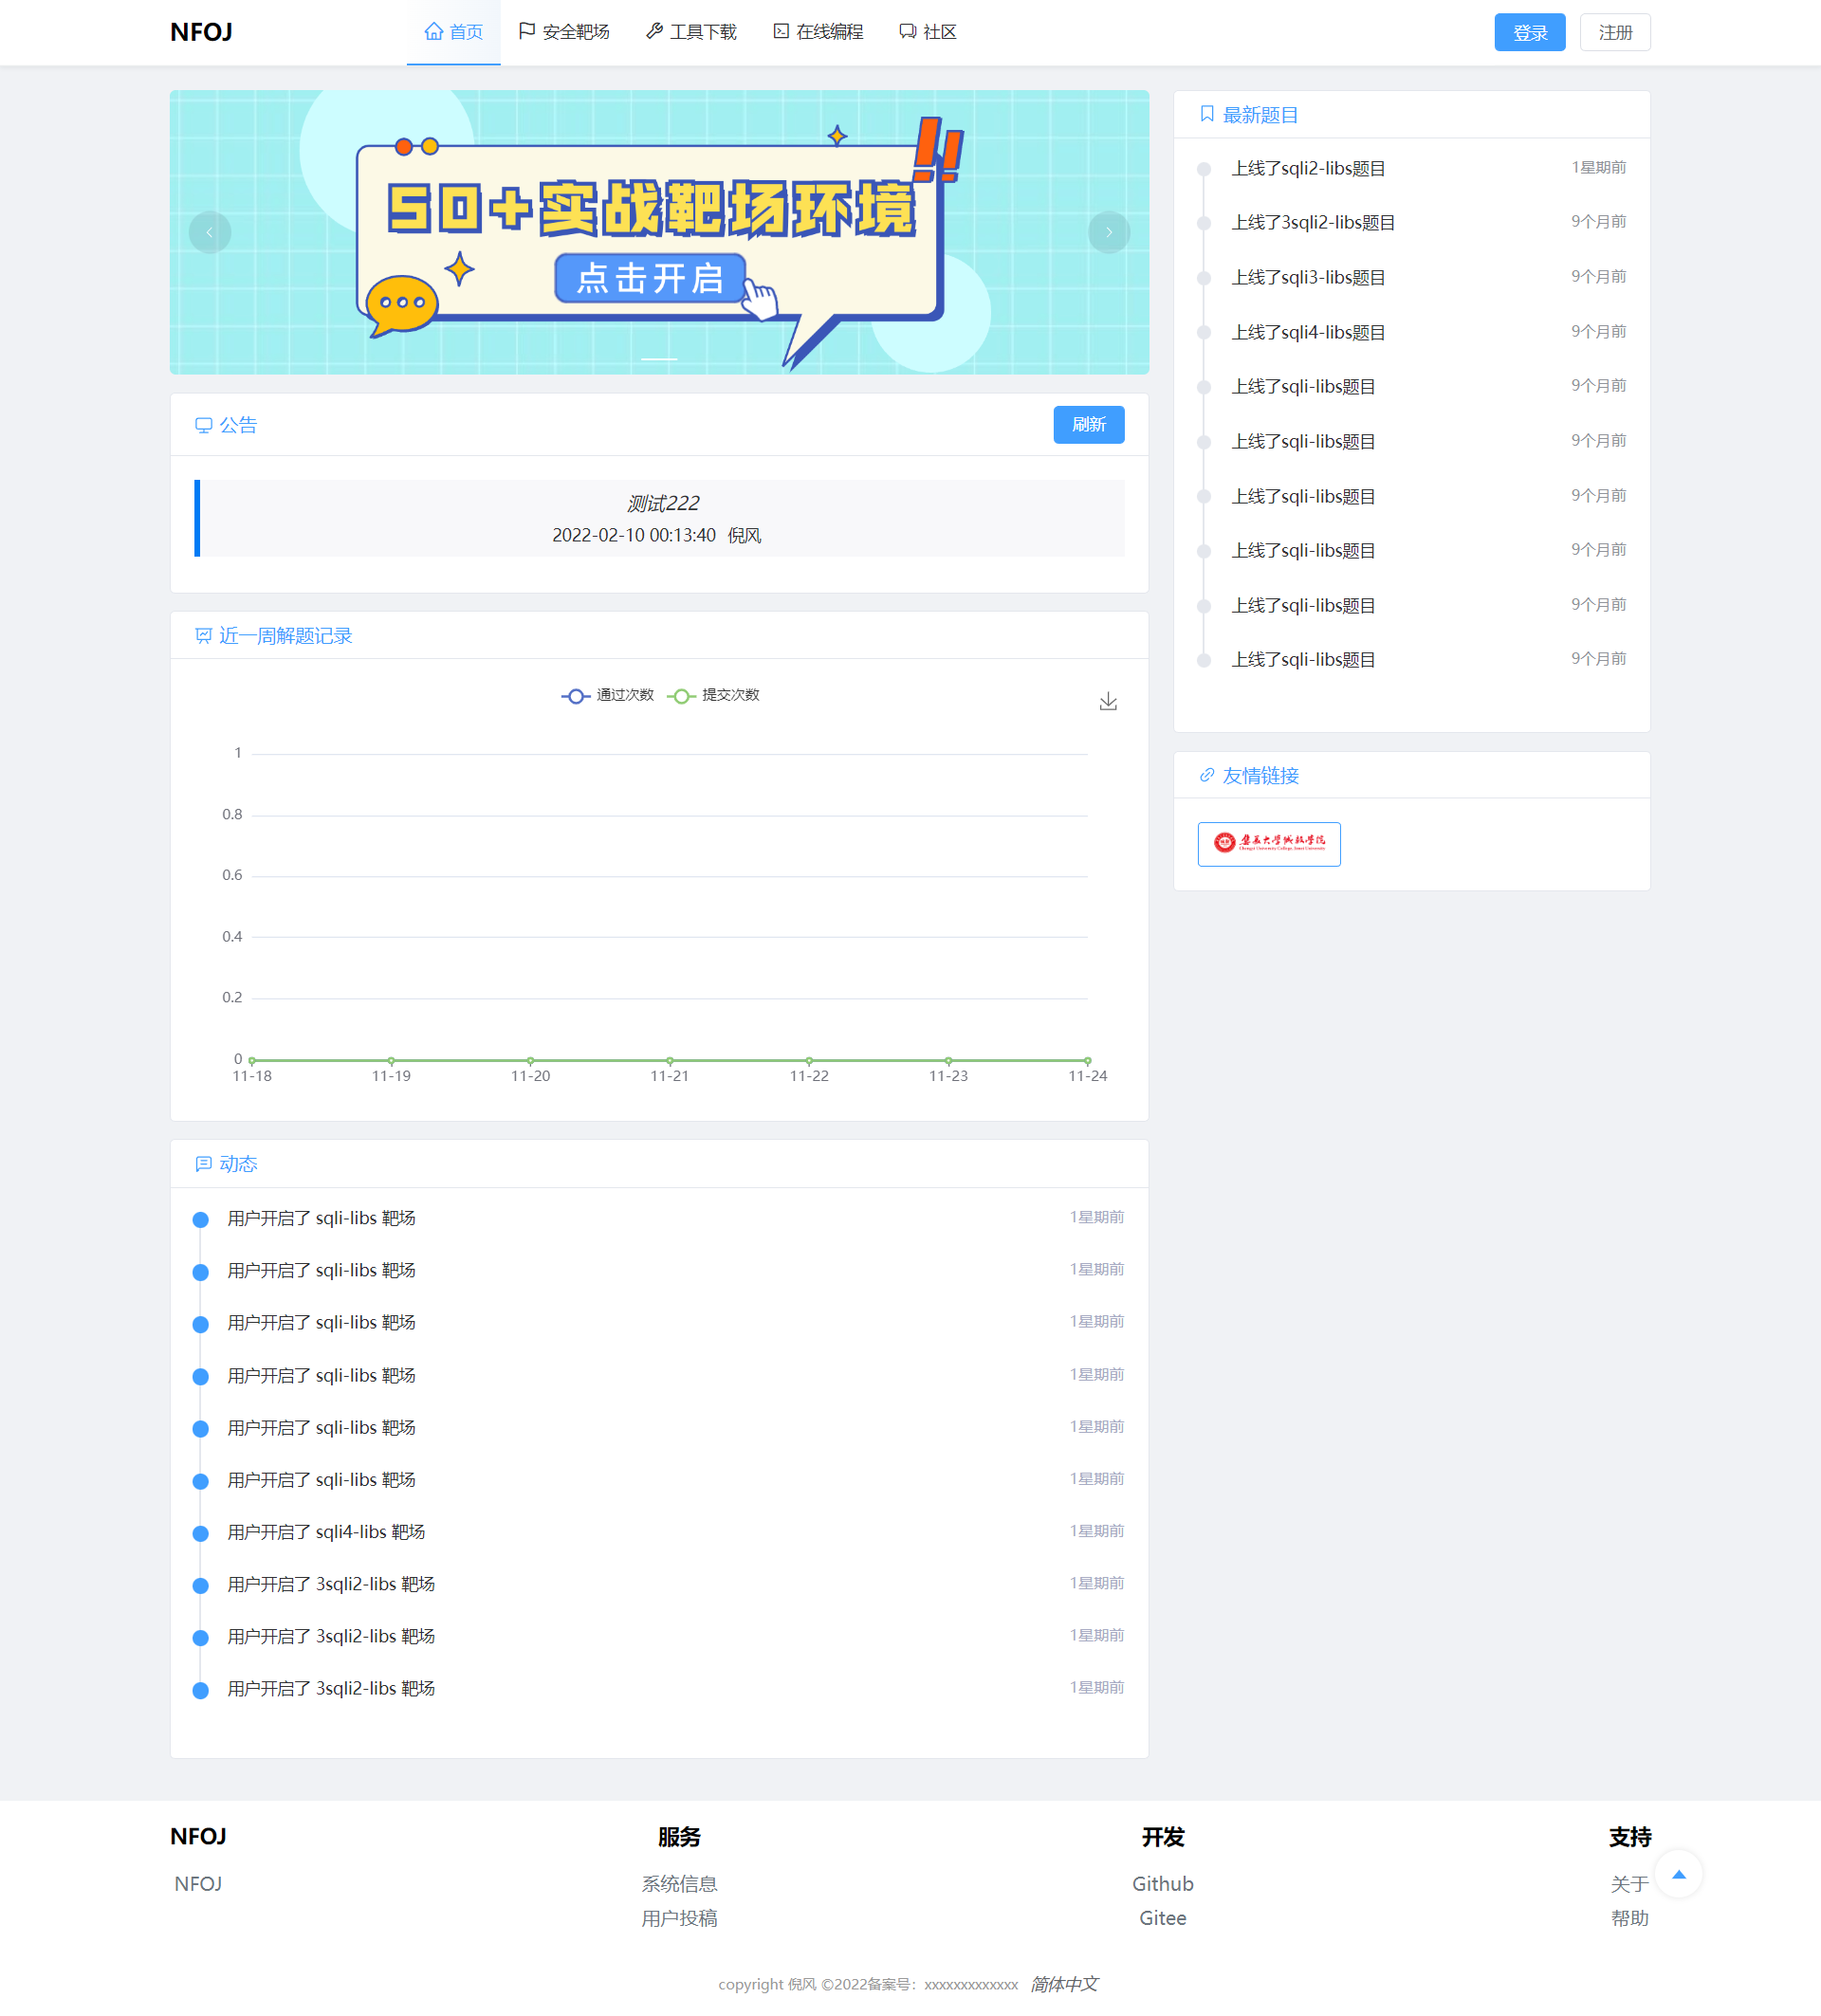The image size is (1821, 2016).
Task: Open 上线了sqli3-libs题目 entry
Action: pyautogui.click(x=1308, y=278)
